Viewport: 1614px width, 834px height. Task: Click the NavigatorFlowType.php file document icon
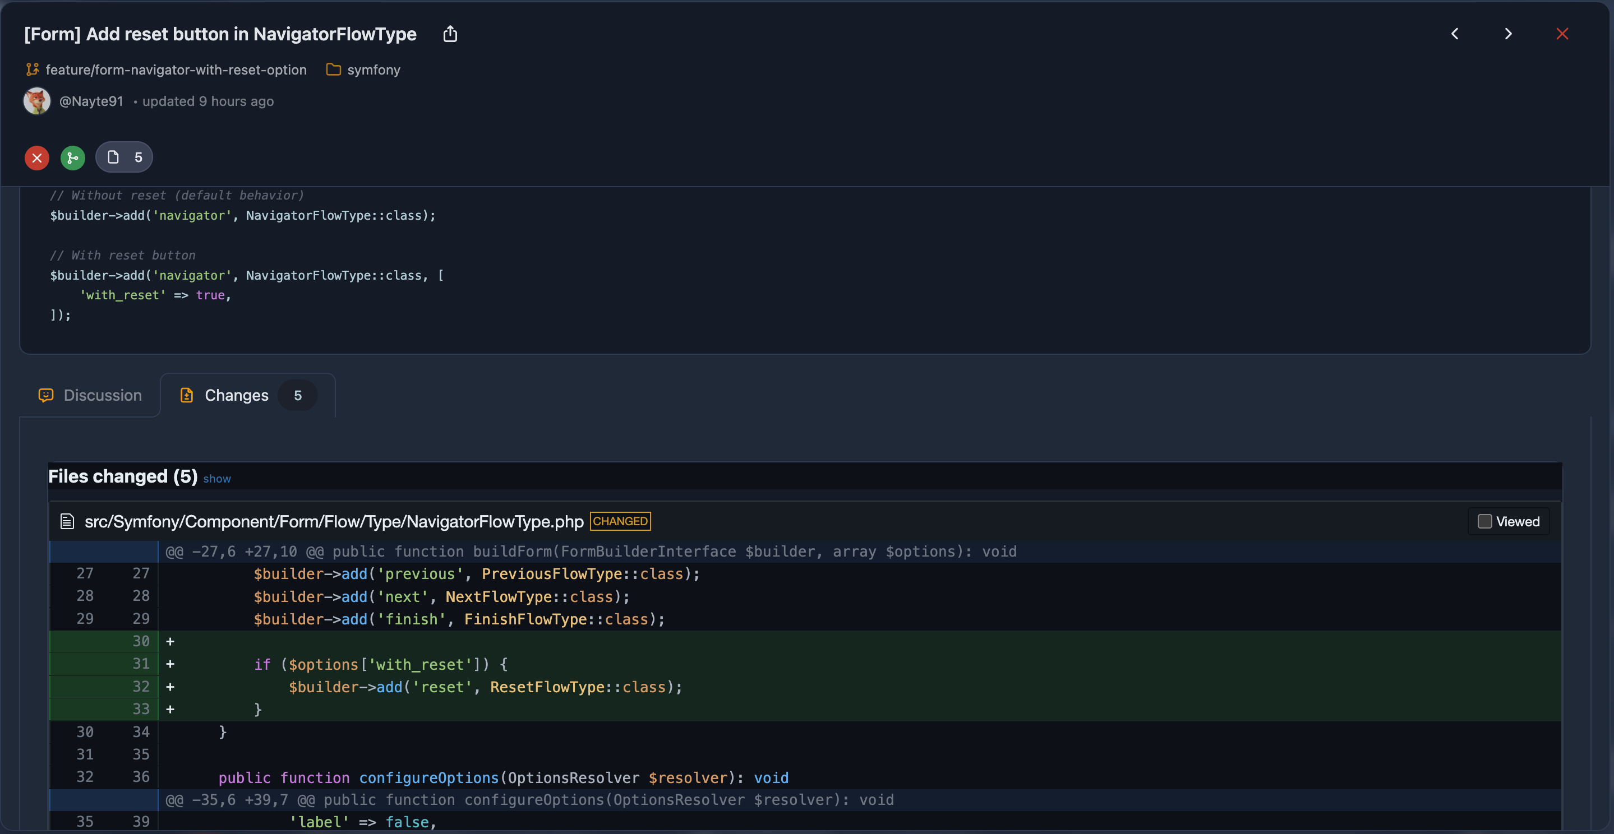(67, 522)
